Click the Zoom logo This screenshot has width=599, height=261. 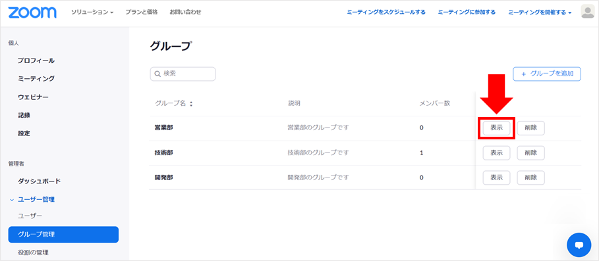(32, 12)
